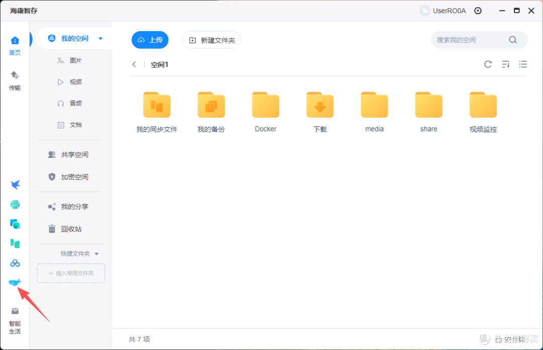Viewport: 543px width, 350px height.
Task: Click the search magnifier icon
Action: [513, 40]
